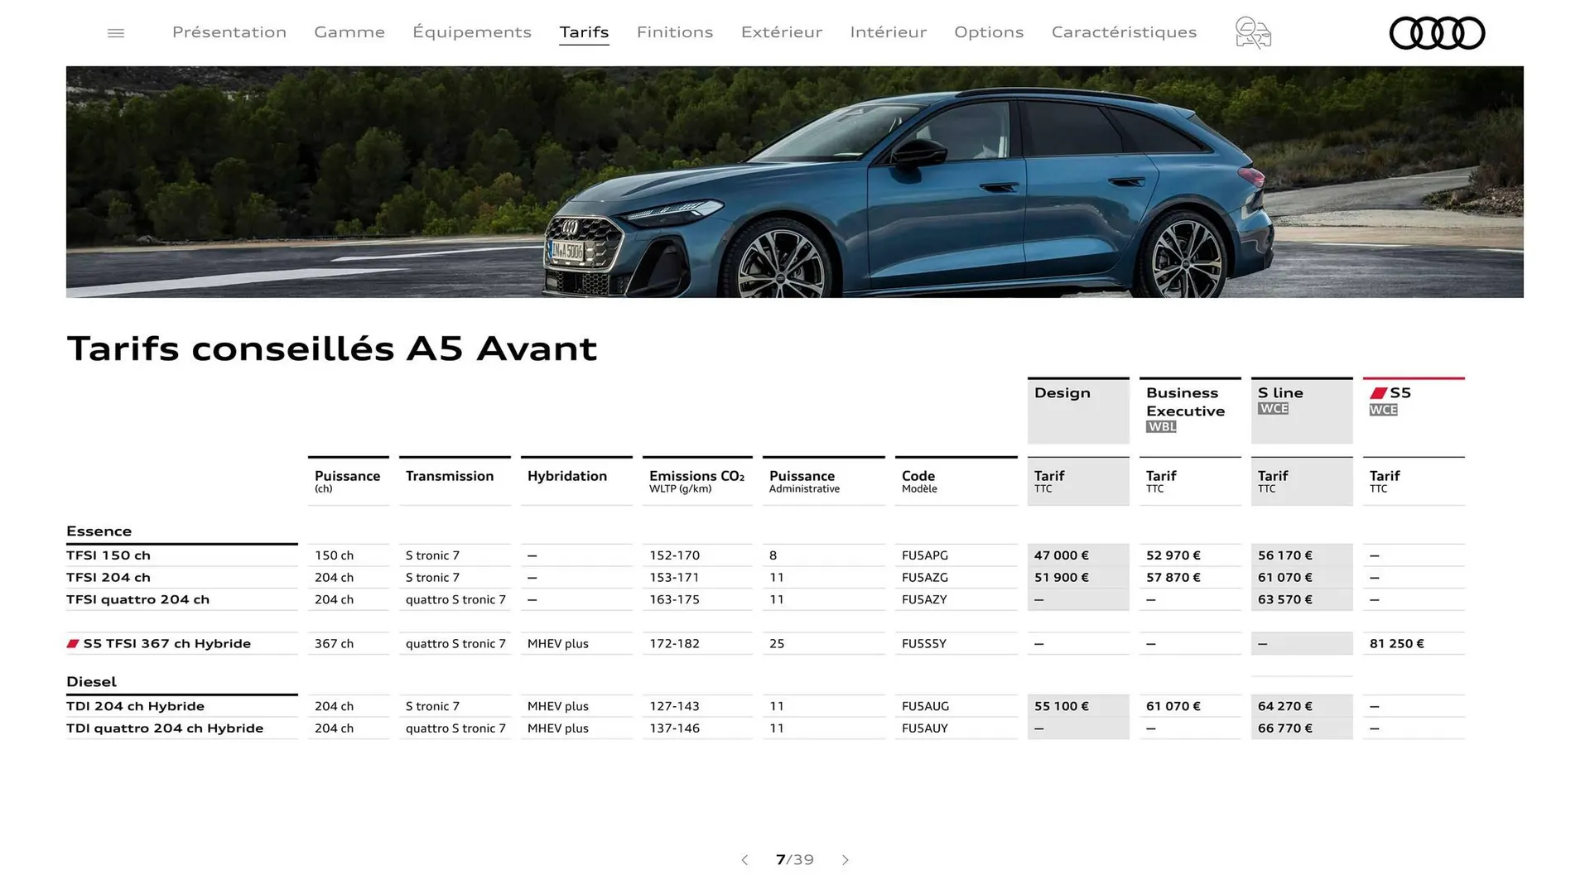The height and width of the screenshot is (894, 1590).
Task: Select the WCE tag under S line
Action: coord(1273,408)
